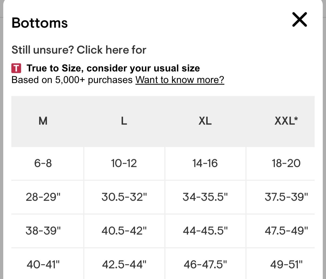Click the 44-45.5" measurement cell
Viewport: 326px width, 279px height.
pyautogui.click(x=205, y=231)
